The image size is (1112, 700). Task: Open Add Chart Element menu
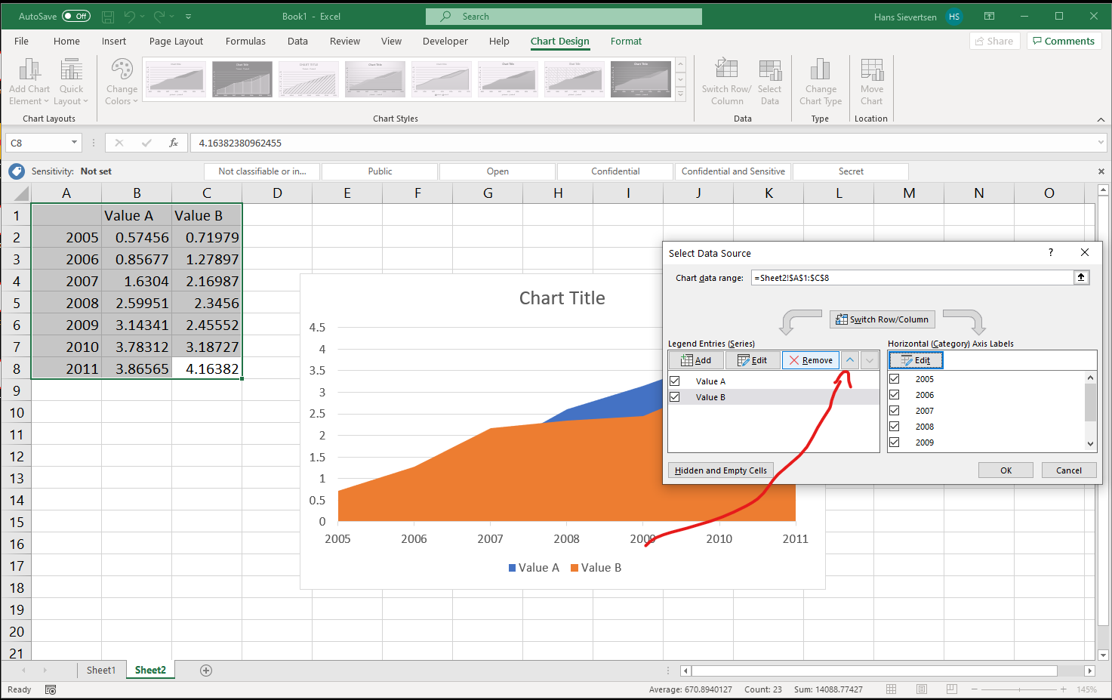(x=29, y=82)
